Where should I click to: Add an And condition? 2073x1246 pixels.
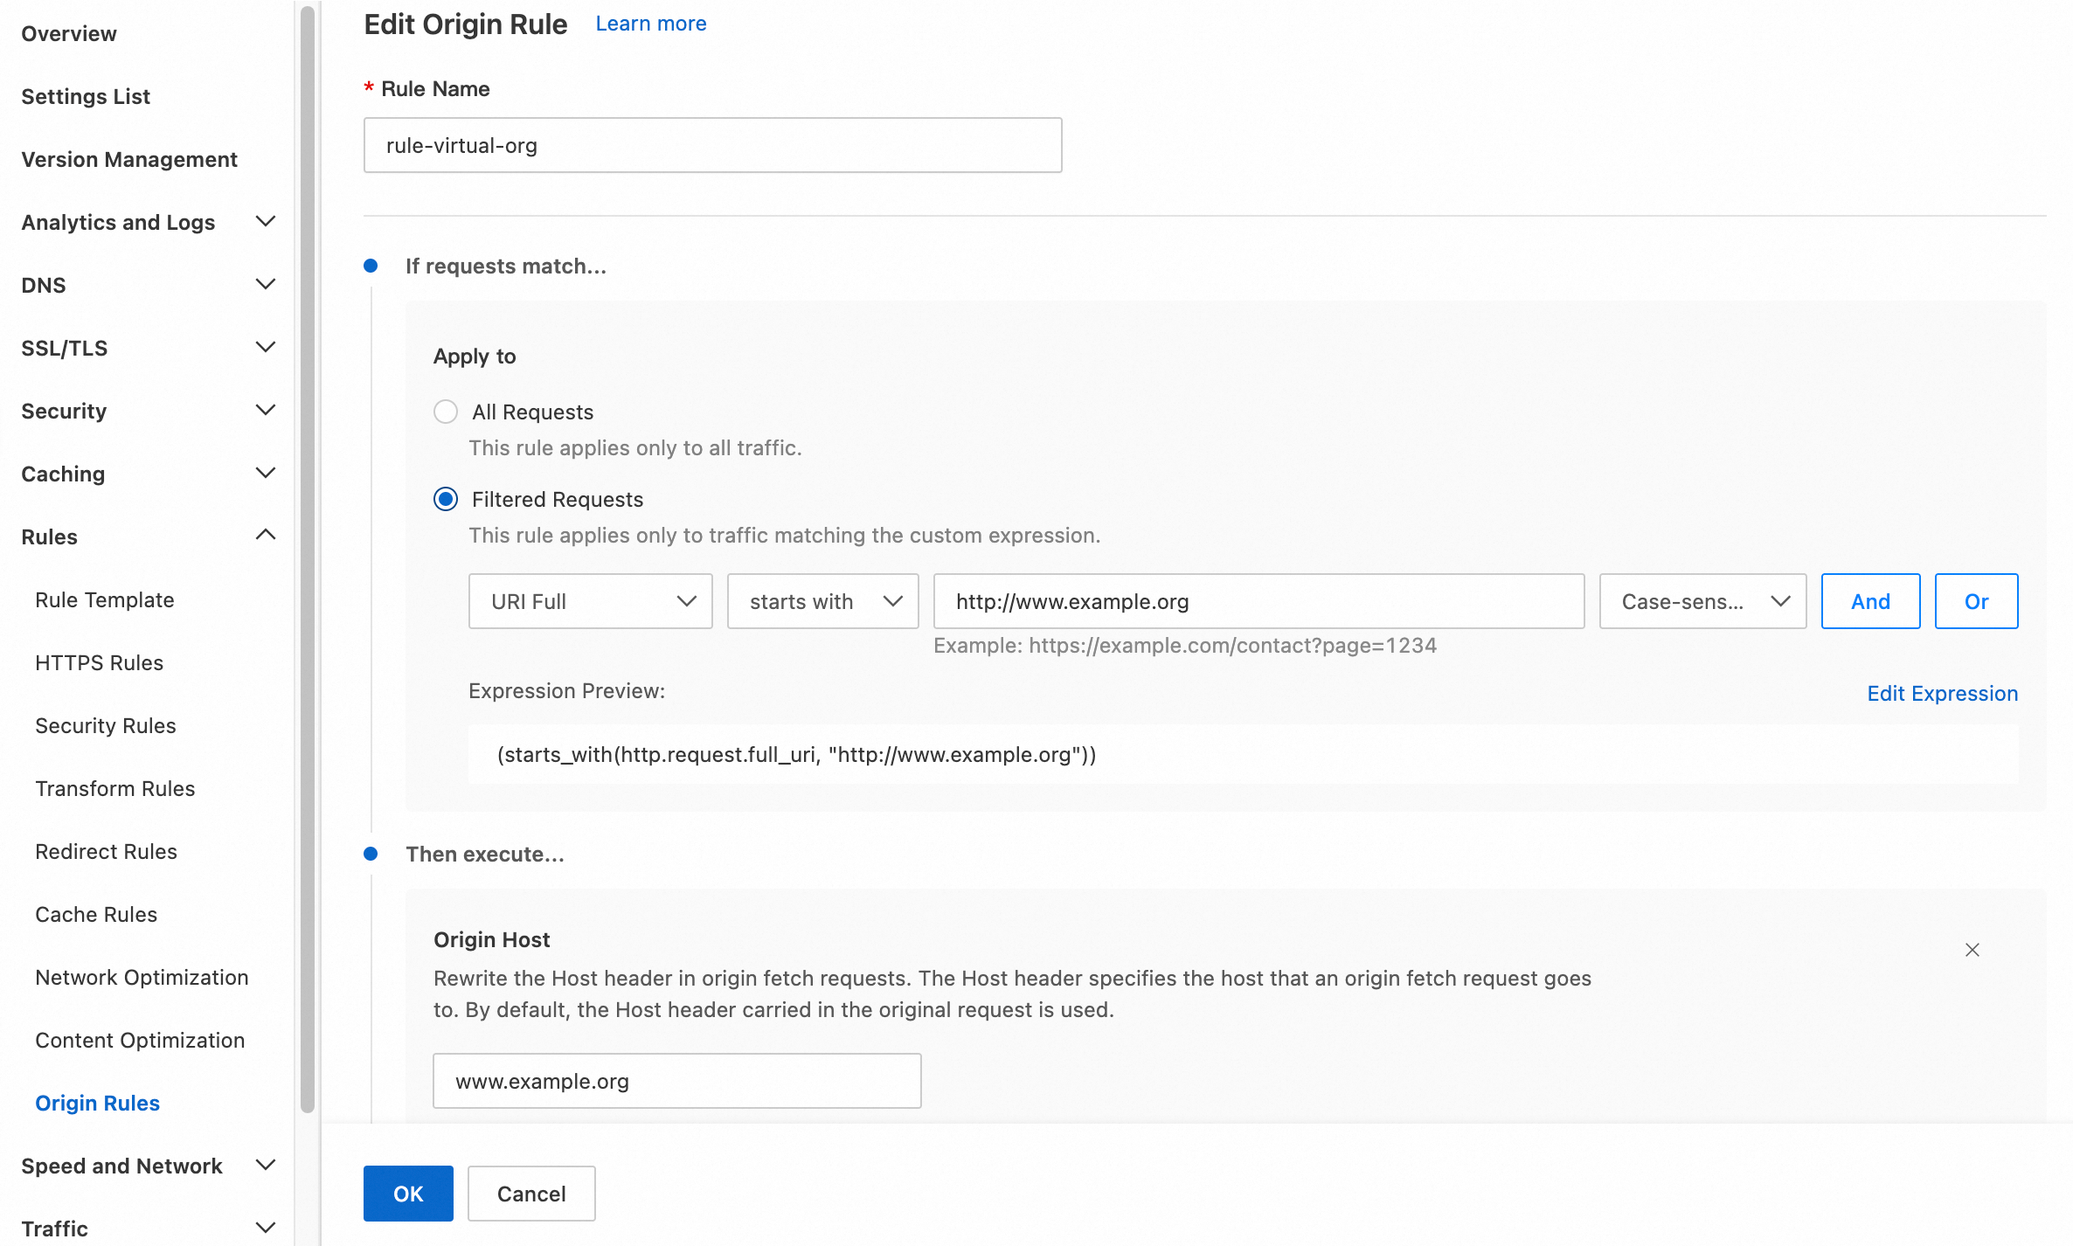point(1870,601)
